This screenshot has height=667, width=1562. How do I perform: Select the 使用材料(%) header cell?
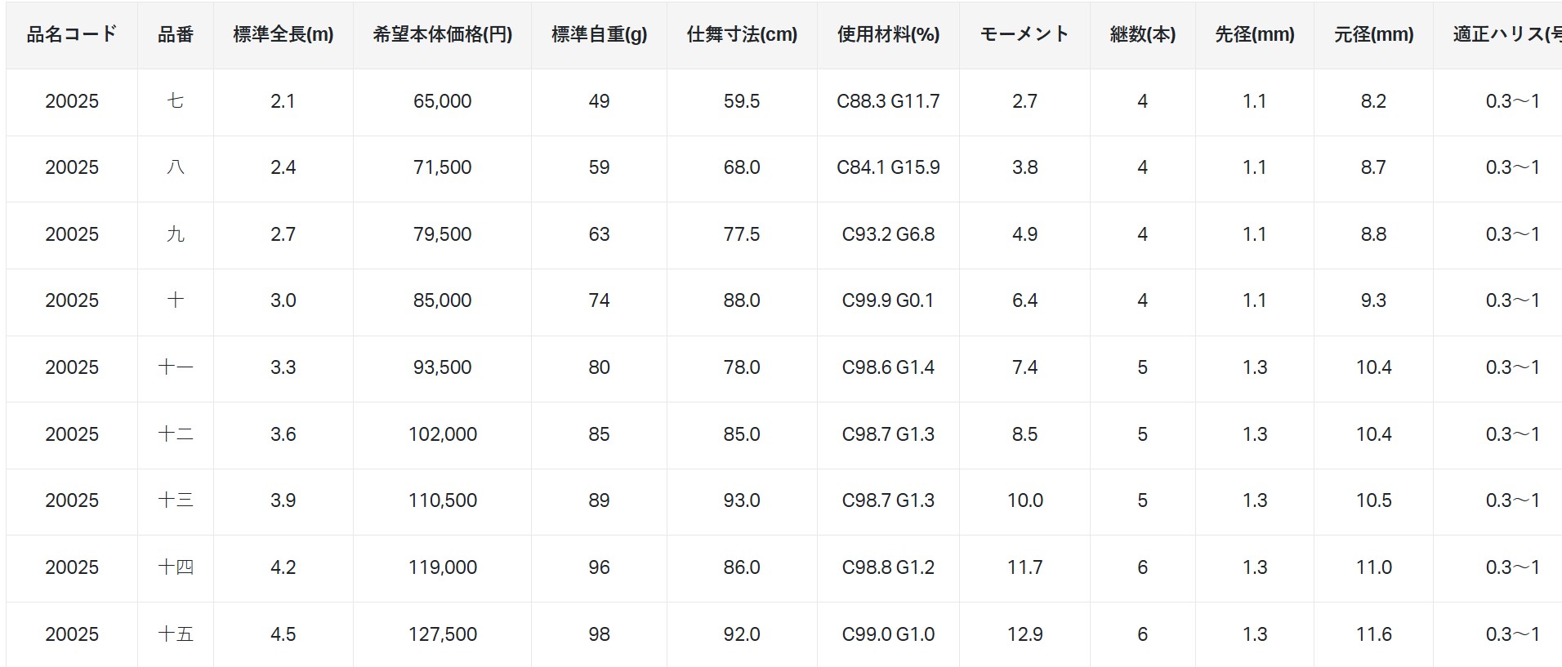[x=888, y=34]
